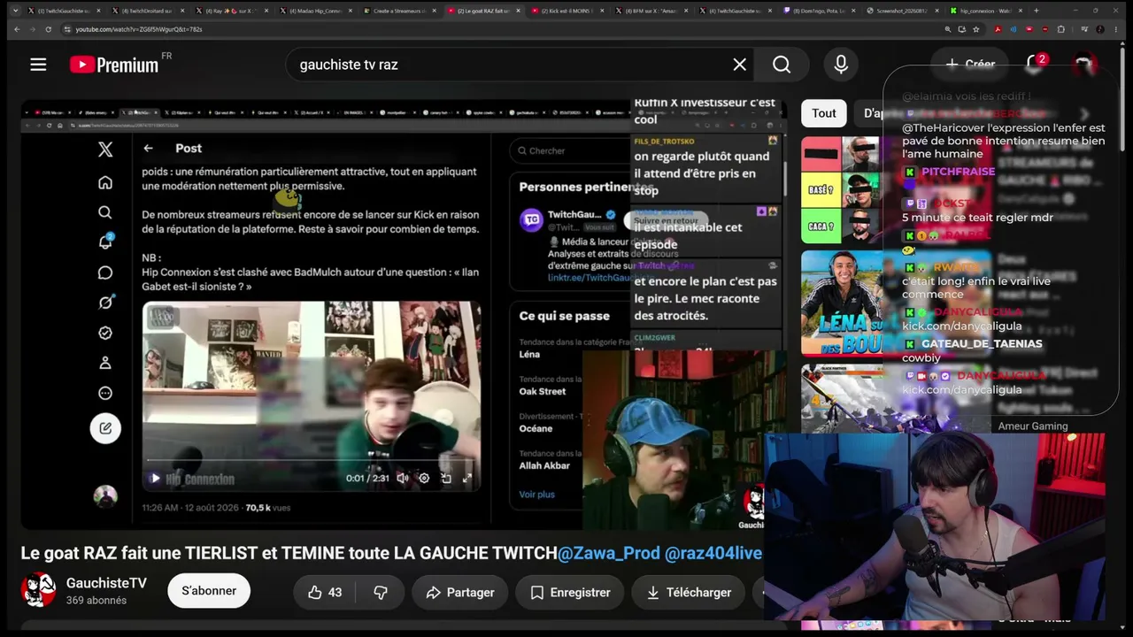Open the YouTube account avatar menu
This screenshot has width=1133, height=637.
[1083, 64]
